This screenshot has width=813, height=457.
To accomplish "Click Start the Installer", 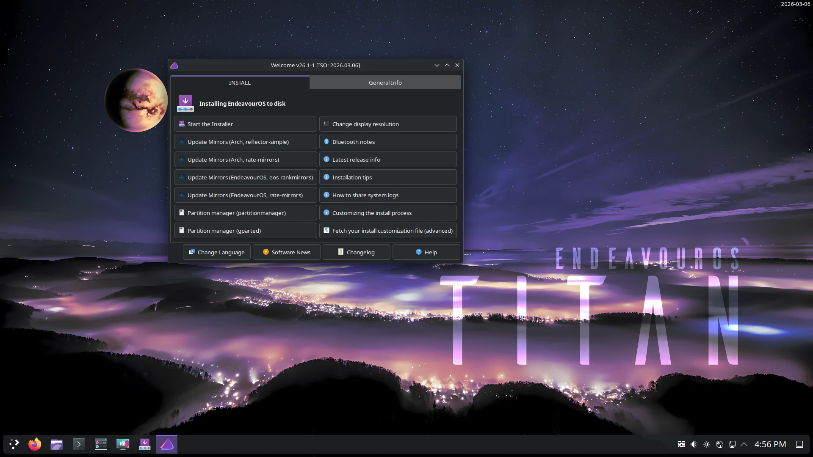I will (246, 124).
